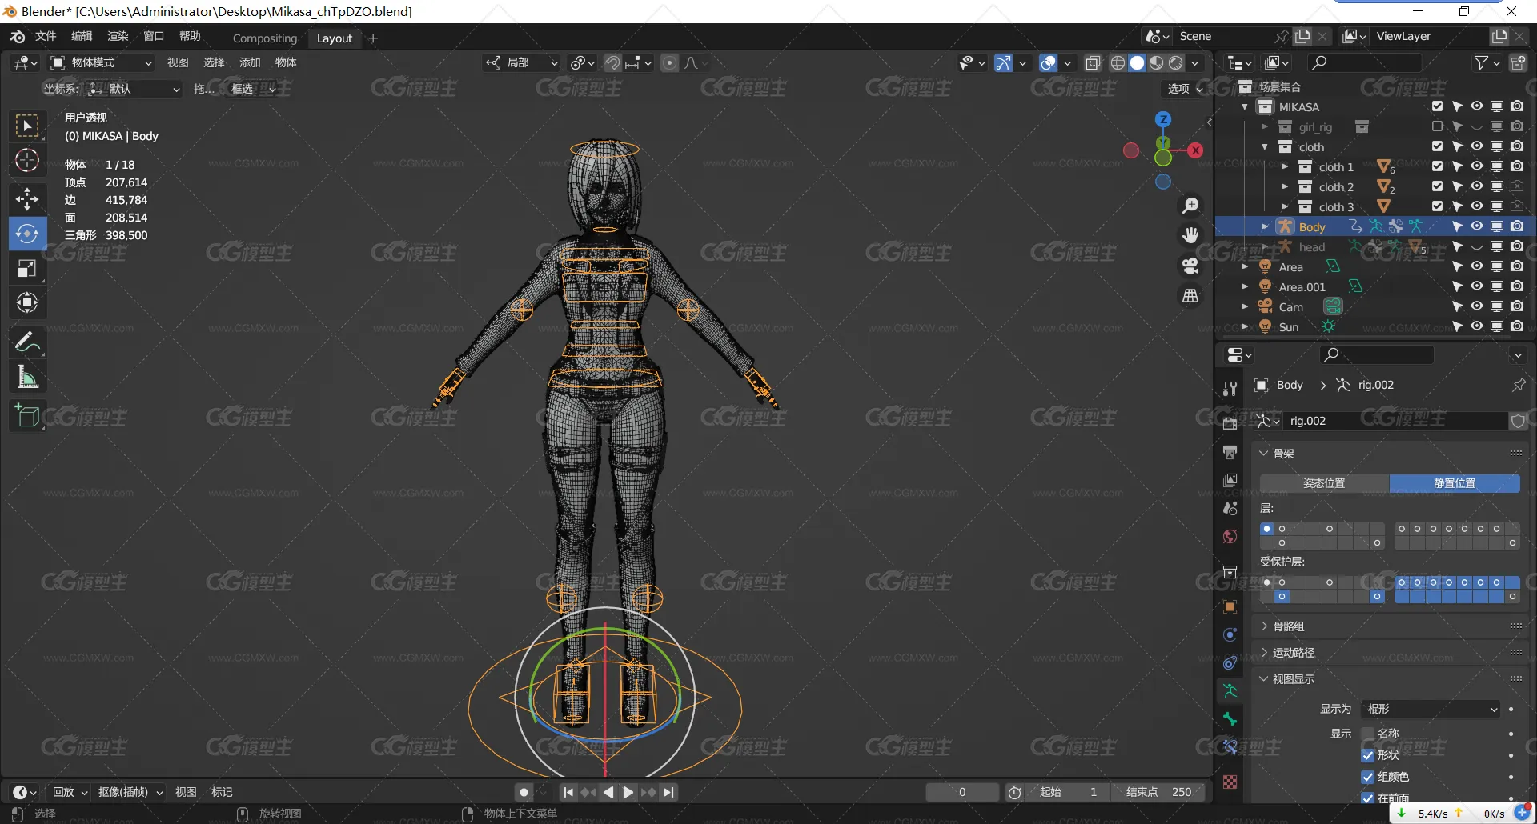Toggle the camera view icon
This screenshot has height=824, width=1537.
coord(1191,266)
